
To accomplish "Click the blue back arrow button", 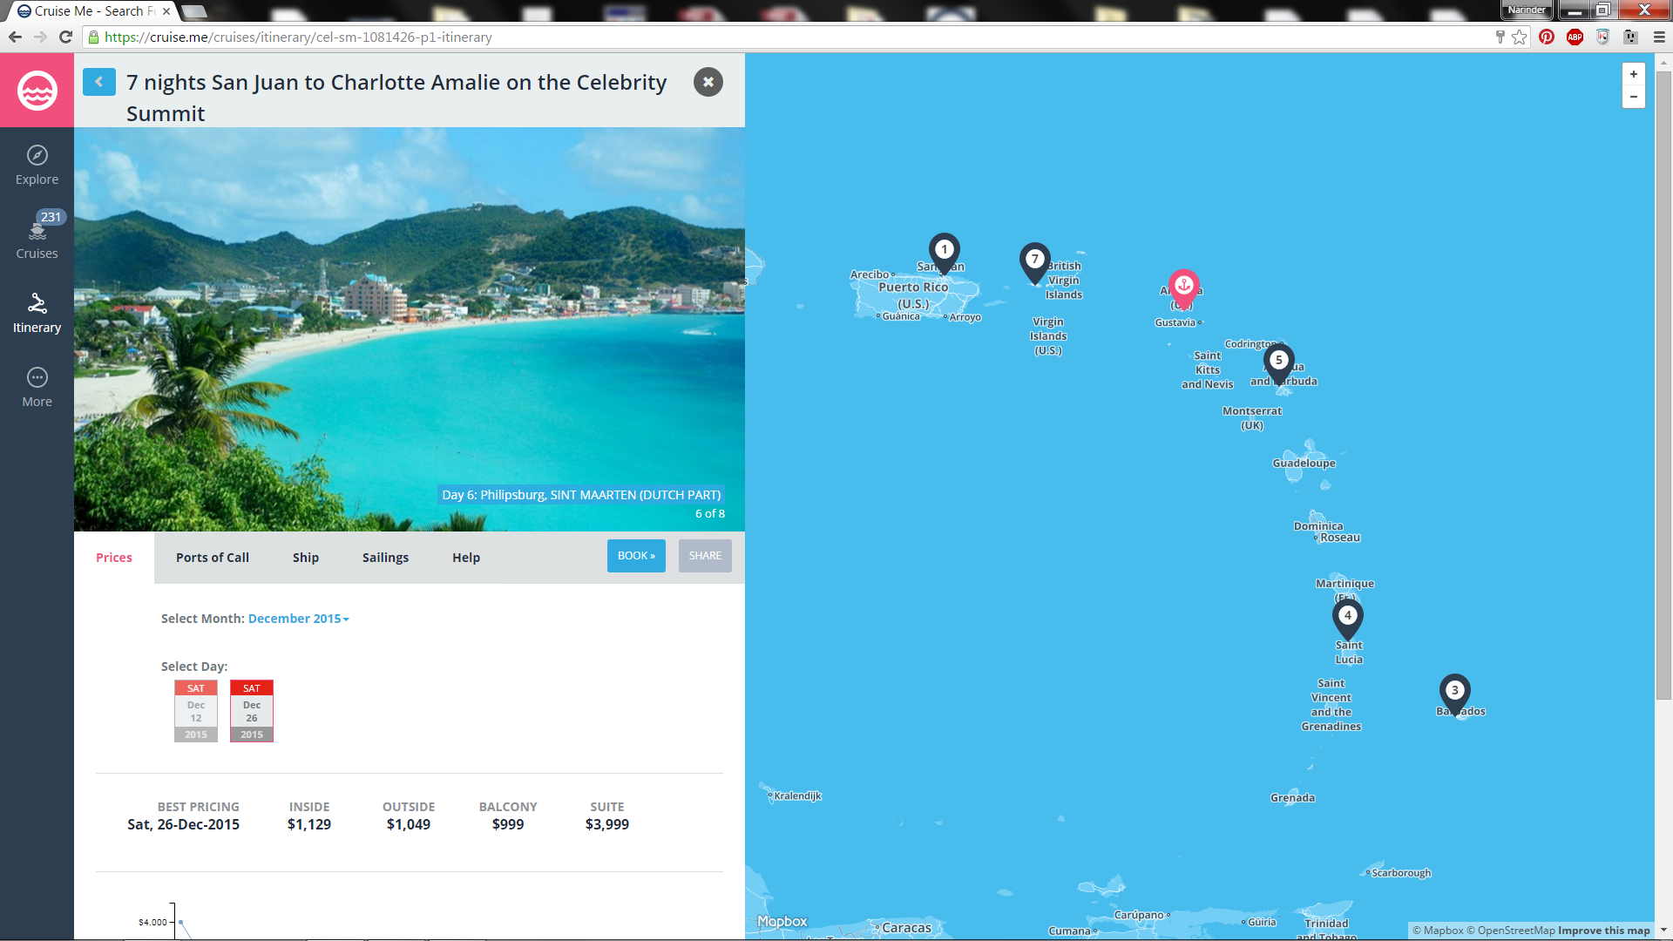I will pyautogui.click(x=99, y=82).
